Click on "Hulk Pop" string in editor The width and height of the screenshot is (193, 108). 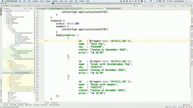tap(97, 44)
